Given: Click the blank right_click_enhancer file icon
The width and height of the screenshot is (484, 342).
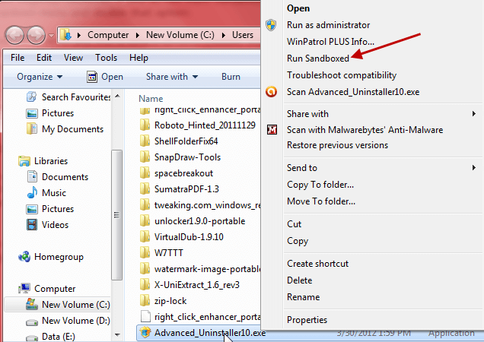Looking at the screenshot, I should pos(145,316).
